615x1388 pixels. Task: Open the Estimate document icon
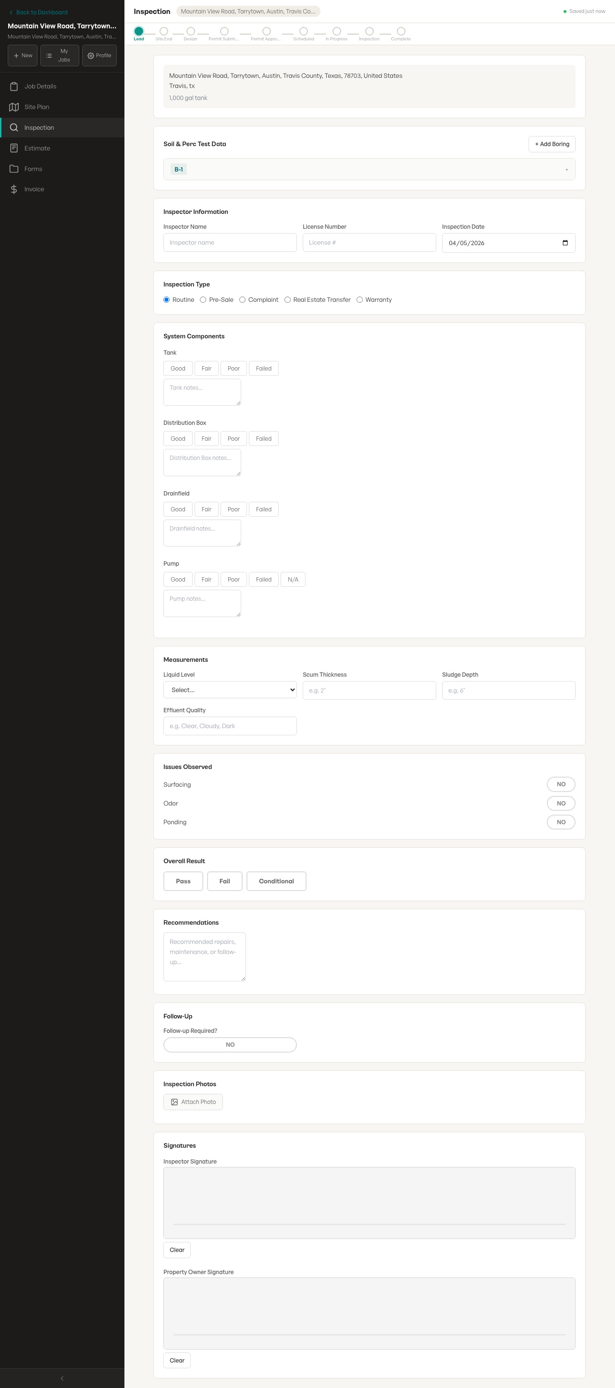14,148
